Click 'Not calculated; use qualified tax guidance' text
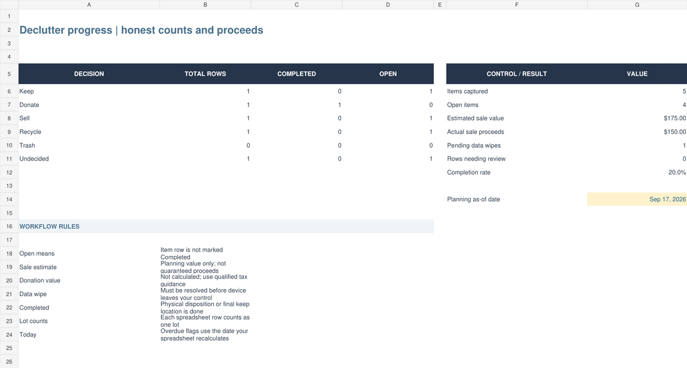This screenshot has height=368, width=687. [204, 281]
